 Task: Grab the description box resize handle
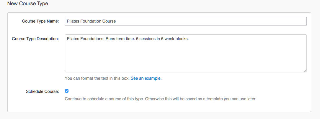[305, 71]
